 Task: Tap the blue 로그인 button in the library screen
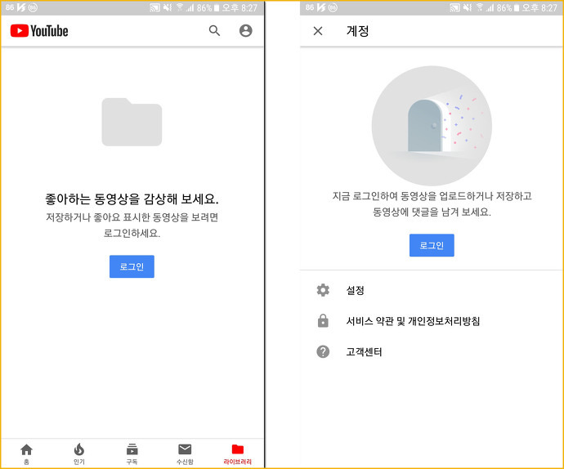pyautogui.click(x=132, y=266)
